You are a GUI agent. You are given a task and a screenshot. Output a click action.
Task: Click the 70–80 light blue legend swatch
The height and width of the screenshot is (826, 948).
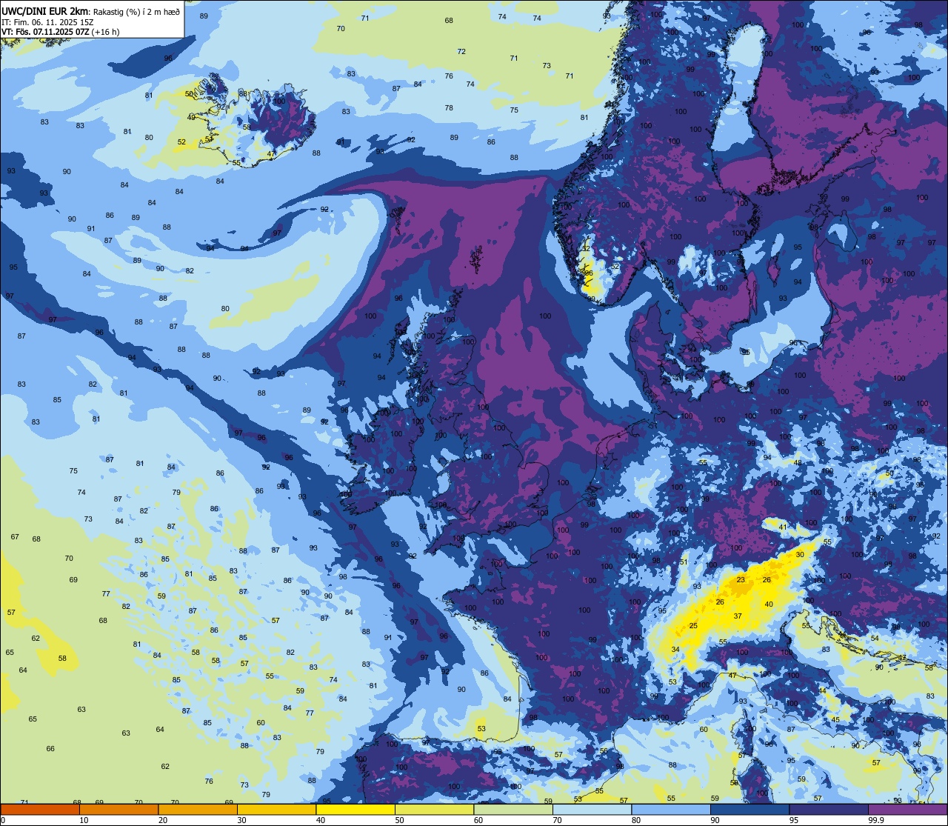(x=592, y=810)
